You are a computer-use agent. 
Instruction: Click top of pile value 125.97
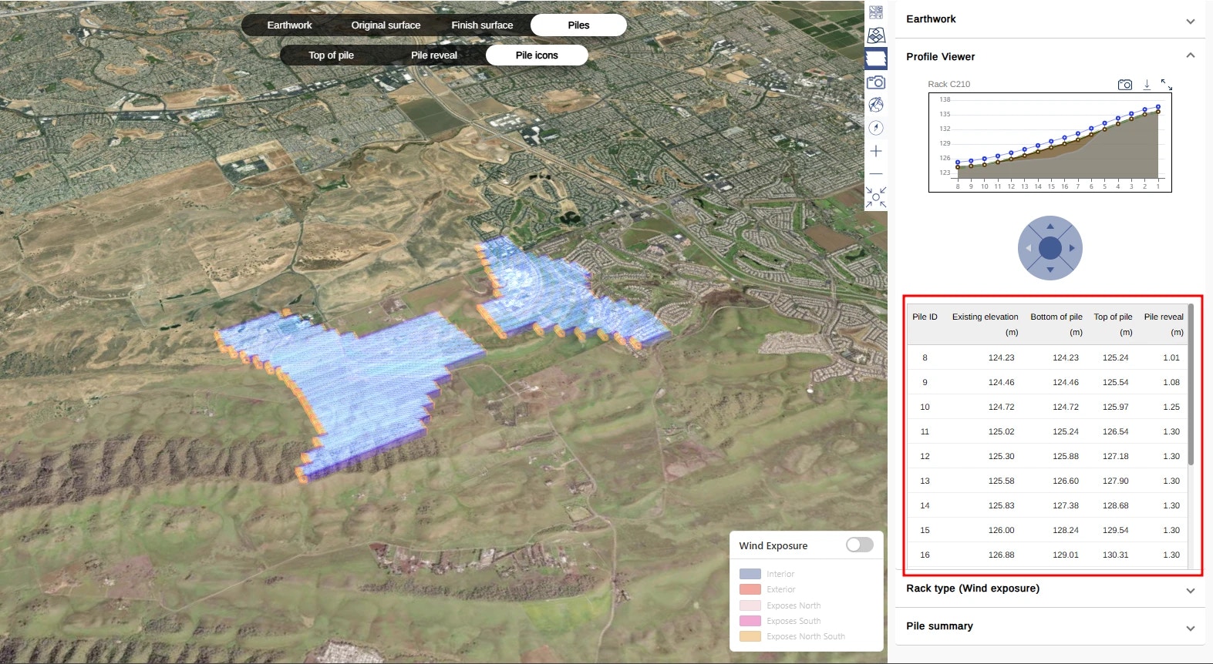coord(1115,407)
